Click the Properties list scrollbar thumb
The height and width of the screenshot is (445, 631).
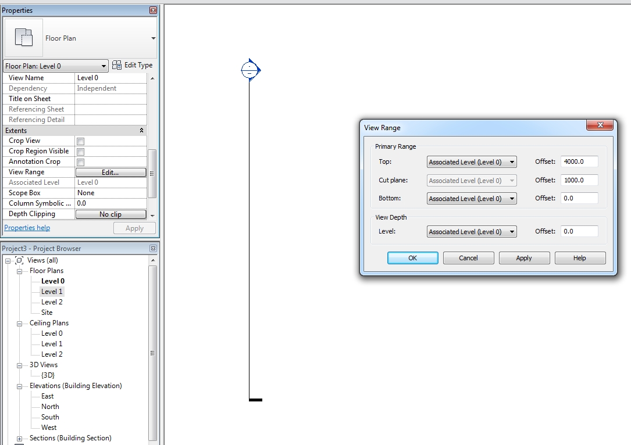pyautogui.click(x=152, y=174)
